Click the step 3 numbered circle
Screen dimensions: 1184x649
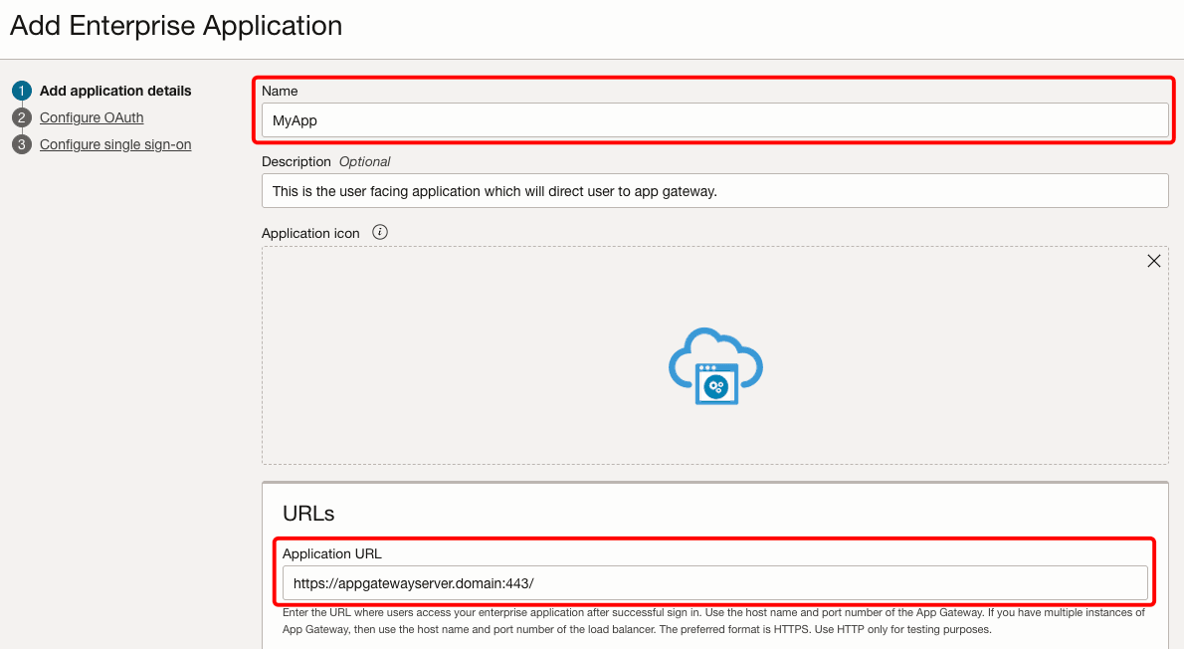[22, 144]
